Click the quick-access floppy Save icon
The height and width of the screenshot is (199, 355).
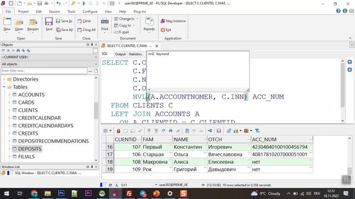click(x=39, y=3)
